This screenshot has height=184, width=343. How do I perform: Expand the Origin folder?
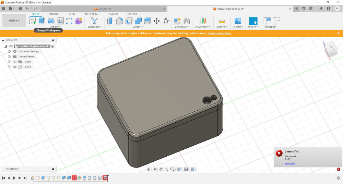point(9,62)
